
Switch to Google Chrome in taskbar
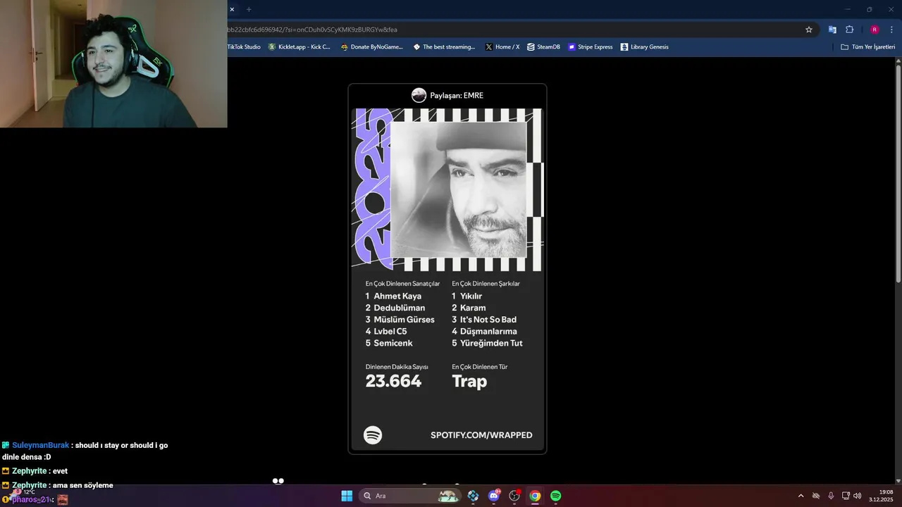(535, 496)
